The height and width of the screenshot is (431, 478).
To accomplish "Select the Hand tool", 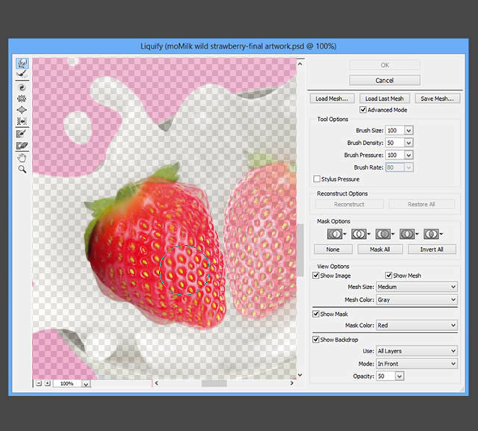I will (x=22, y=158).
